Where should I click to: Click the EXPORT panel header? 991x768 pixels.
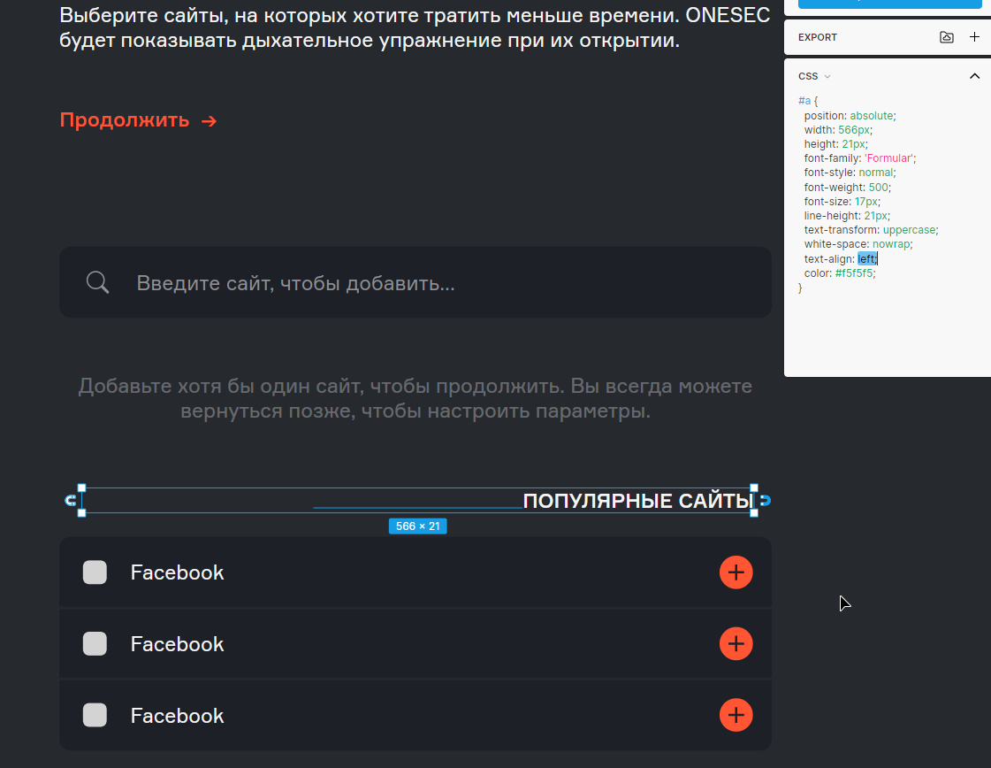click(818, 37)
